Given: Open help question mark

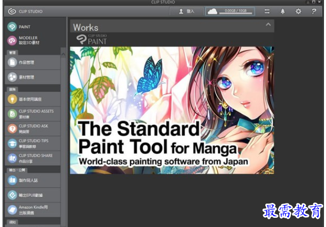Looking at the screenshot, I should click(314, 11).
